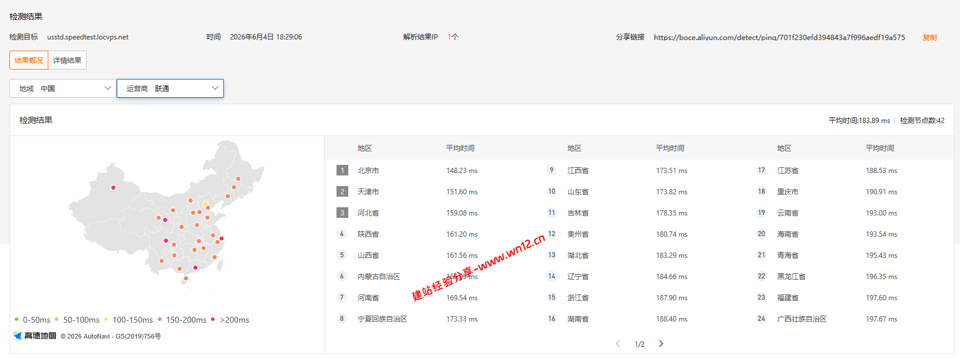Click the 197.67 ms value
Image resolution: width=960 pixels, height=358 pixels.
pos(882,319)
